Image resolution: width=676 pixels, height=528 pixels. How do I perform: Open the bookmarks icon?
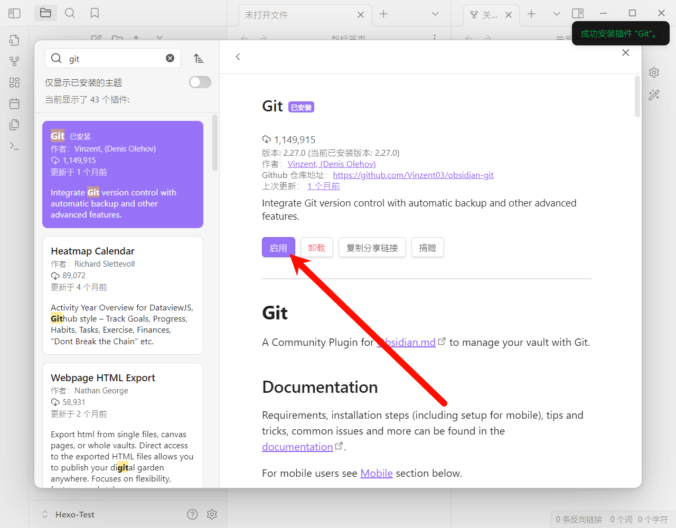click(95, 13)
